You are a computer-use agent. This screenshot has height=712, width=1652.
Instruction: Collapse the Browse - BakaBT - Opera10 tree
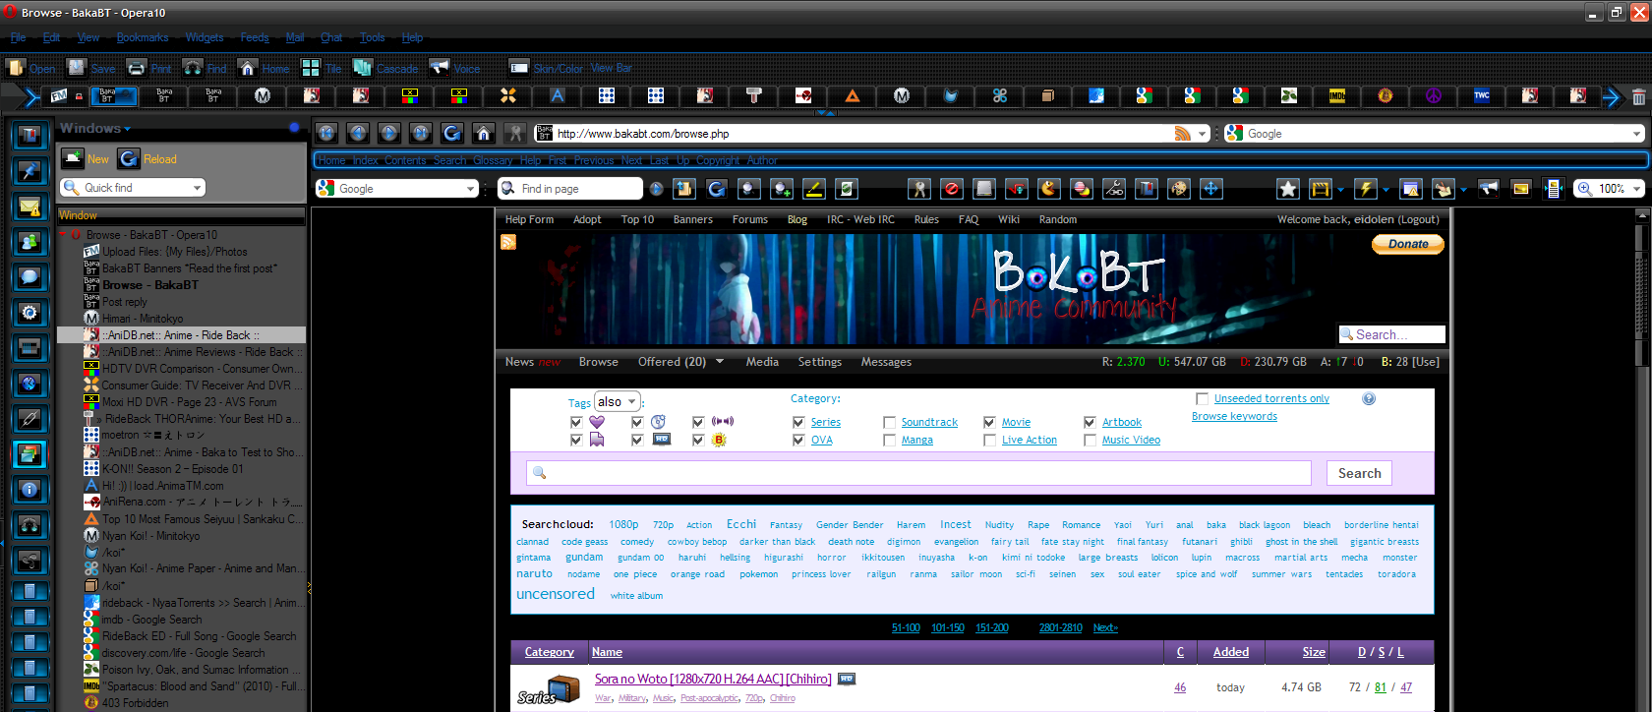point(63,234)
